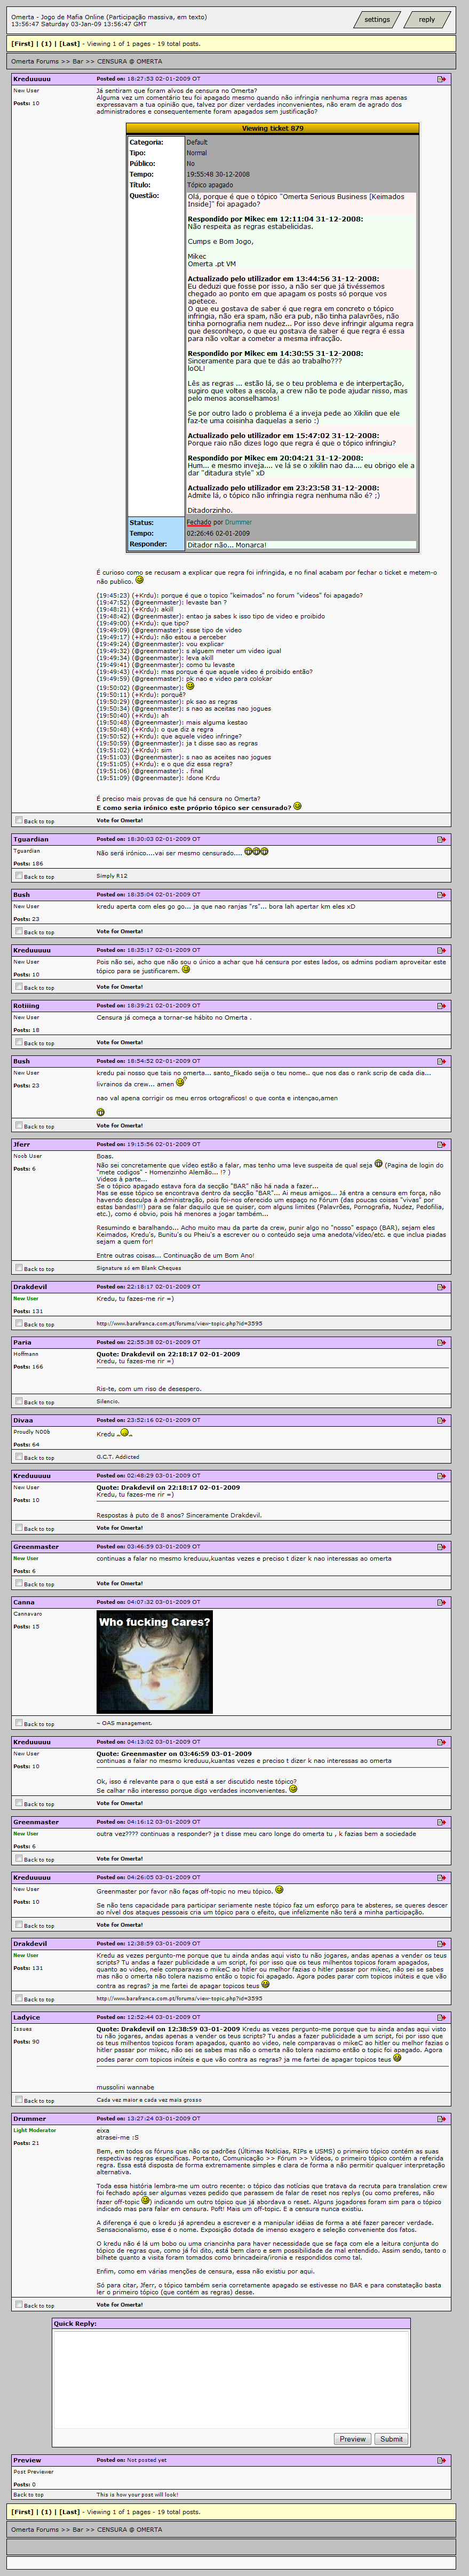469x2576 pixels.
Task: Open the reply tab at top
Action: [427, 19]
